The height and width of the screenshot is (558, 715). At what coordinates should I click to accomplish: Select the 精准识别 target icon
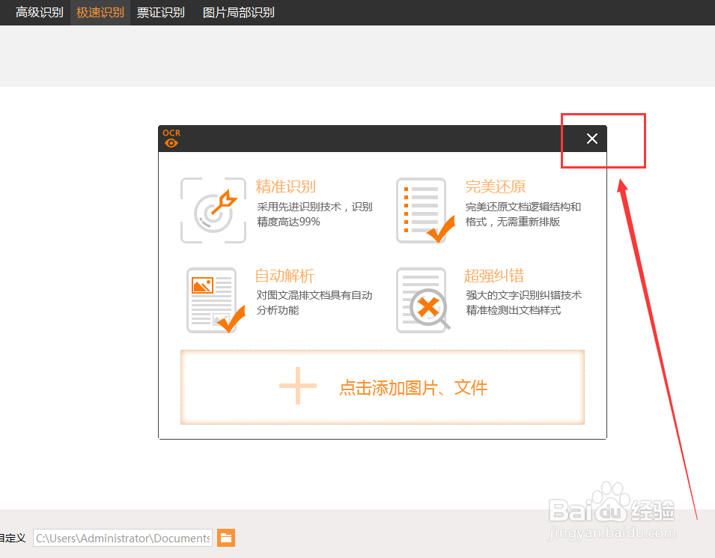[213, 210]
